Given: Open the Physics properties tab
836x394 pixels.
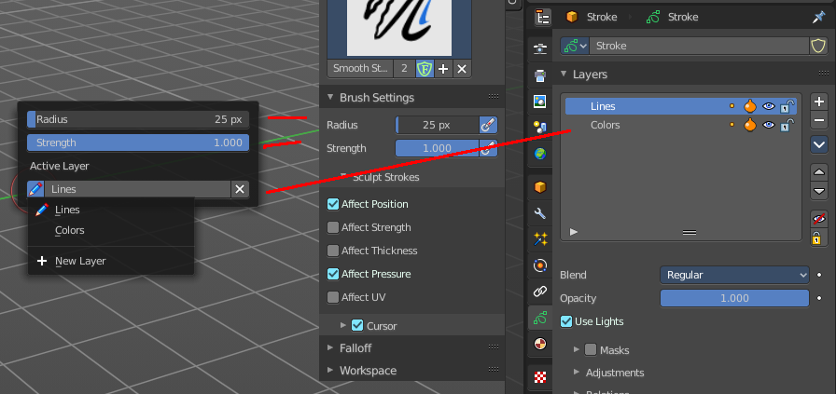Looking at the screenshot, I should 540,265.
